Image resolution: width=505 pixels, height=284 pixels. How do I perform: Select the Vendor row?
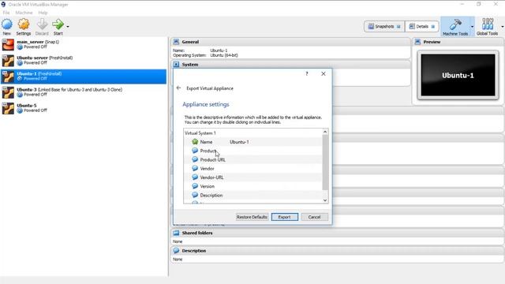tap(252, 168)
